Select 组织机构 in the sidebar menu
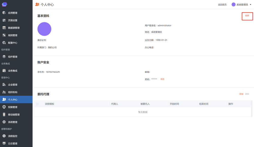 13,92
